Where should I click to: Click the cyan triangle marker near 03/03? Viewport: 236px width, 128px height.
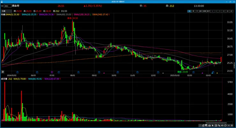pyautogui.click(x=212, y=73)
